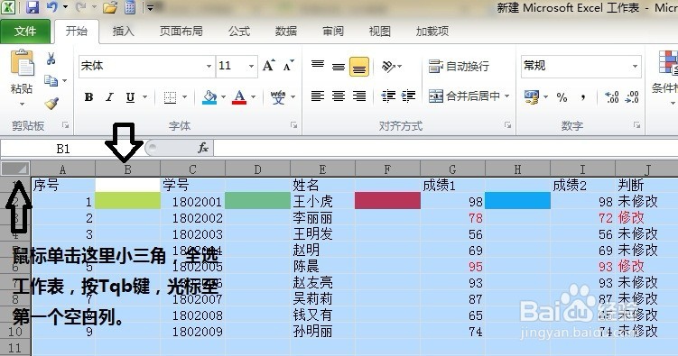Click Decrease Indent icon
This screenshot has height=356, width=678.
[388, 96]
